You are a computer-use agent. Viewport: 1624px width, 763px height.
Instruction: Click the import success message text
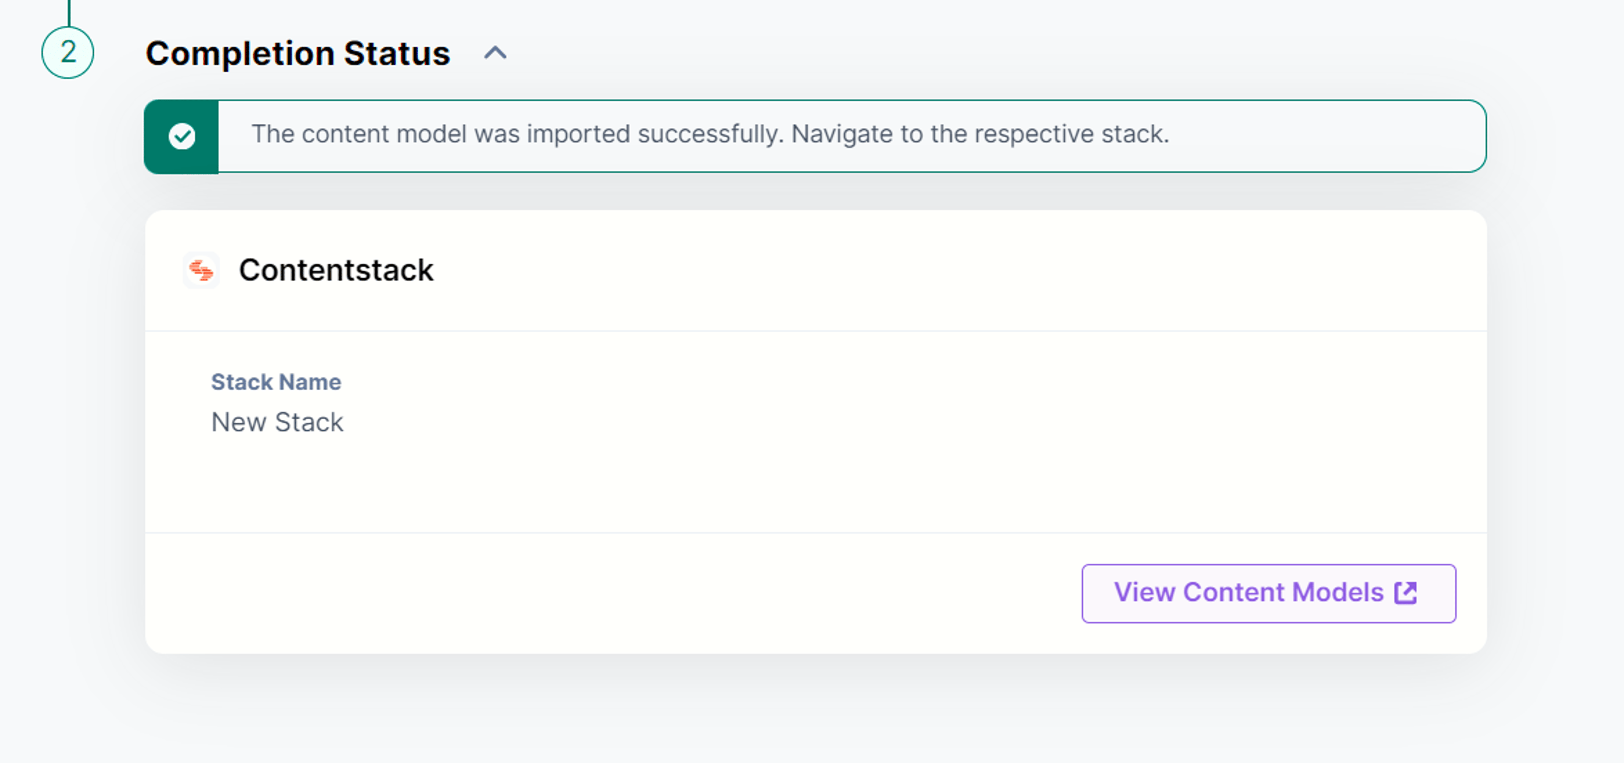click(710, 134)
